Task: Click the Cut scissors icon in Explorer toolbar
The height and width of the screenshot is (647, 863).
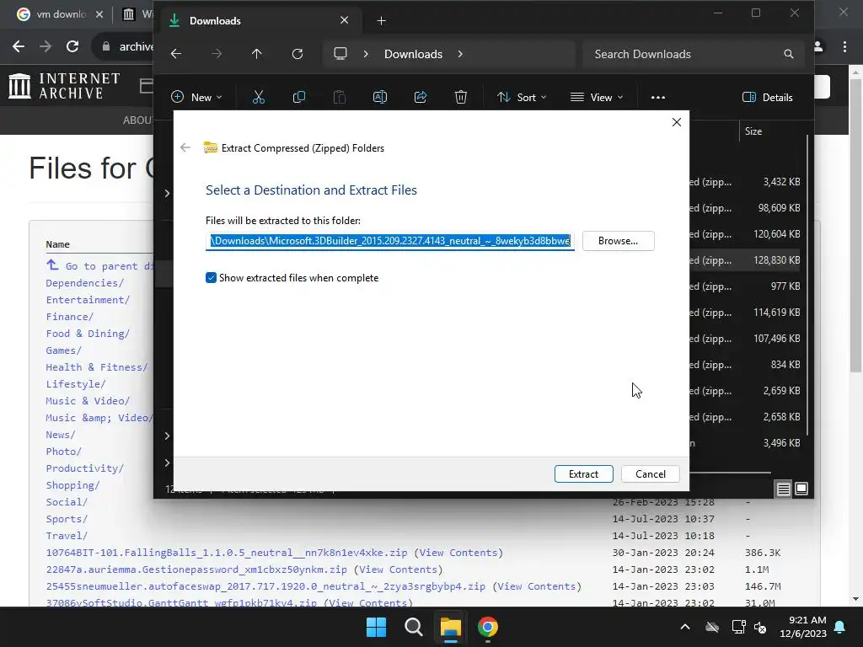Action: click(x=258, y=98)
